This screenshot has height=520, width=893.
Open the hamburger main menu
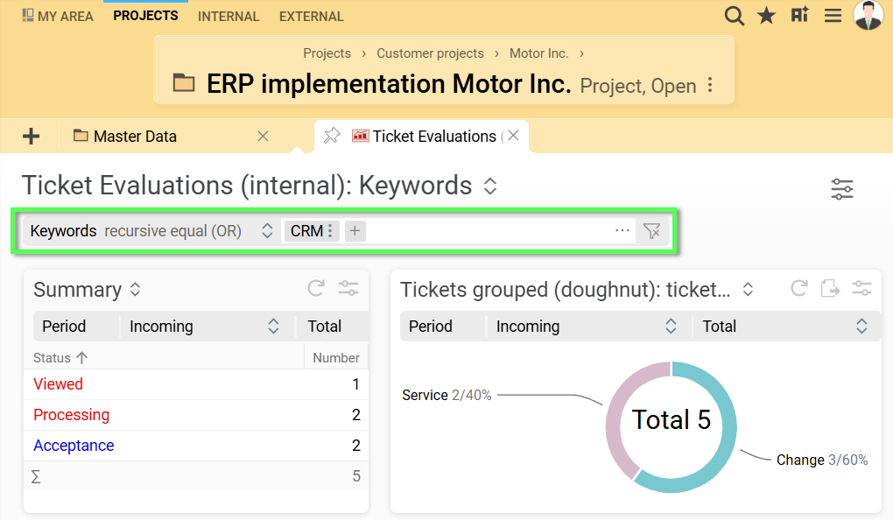pos(833,16)
